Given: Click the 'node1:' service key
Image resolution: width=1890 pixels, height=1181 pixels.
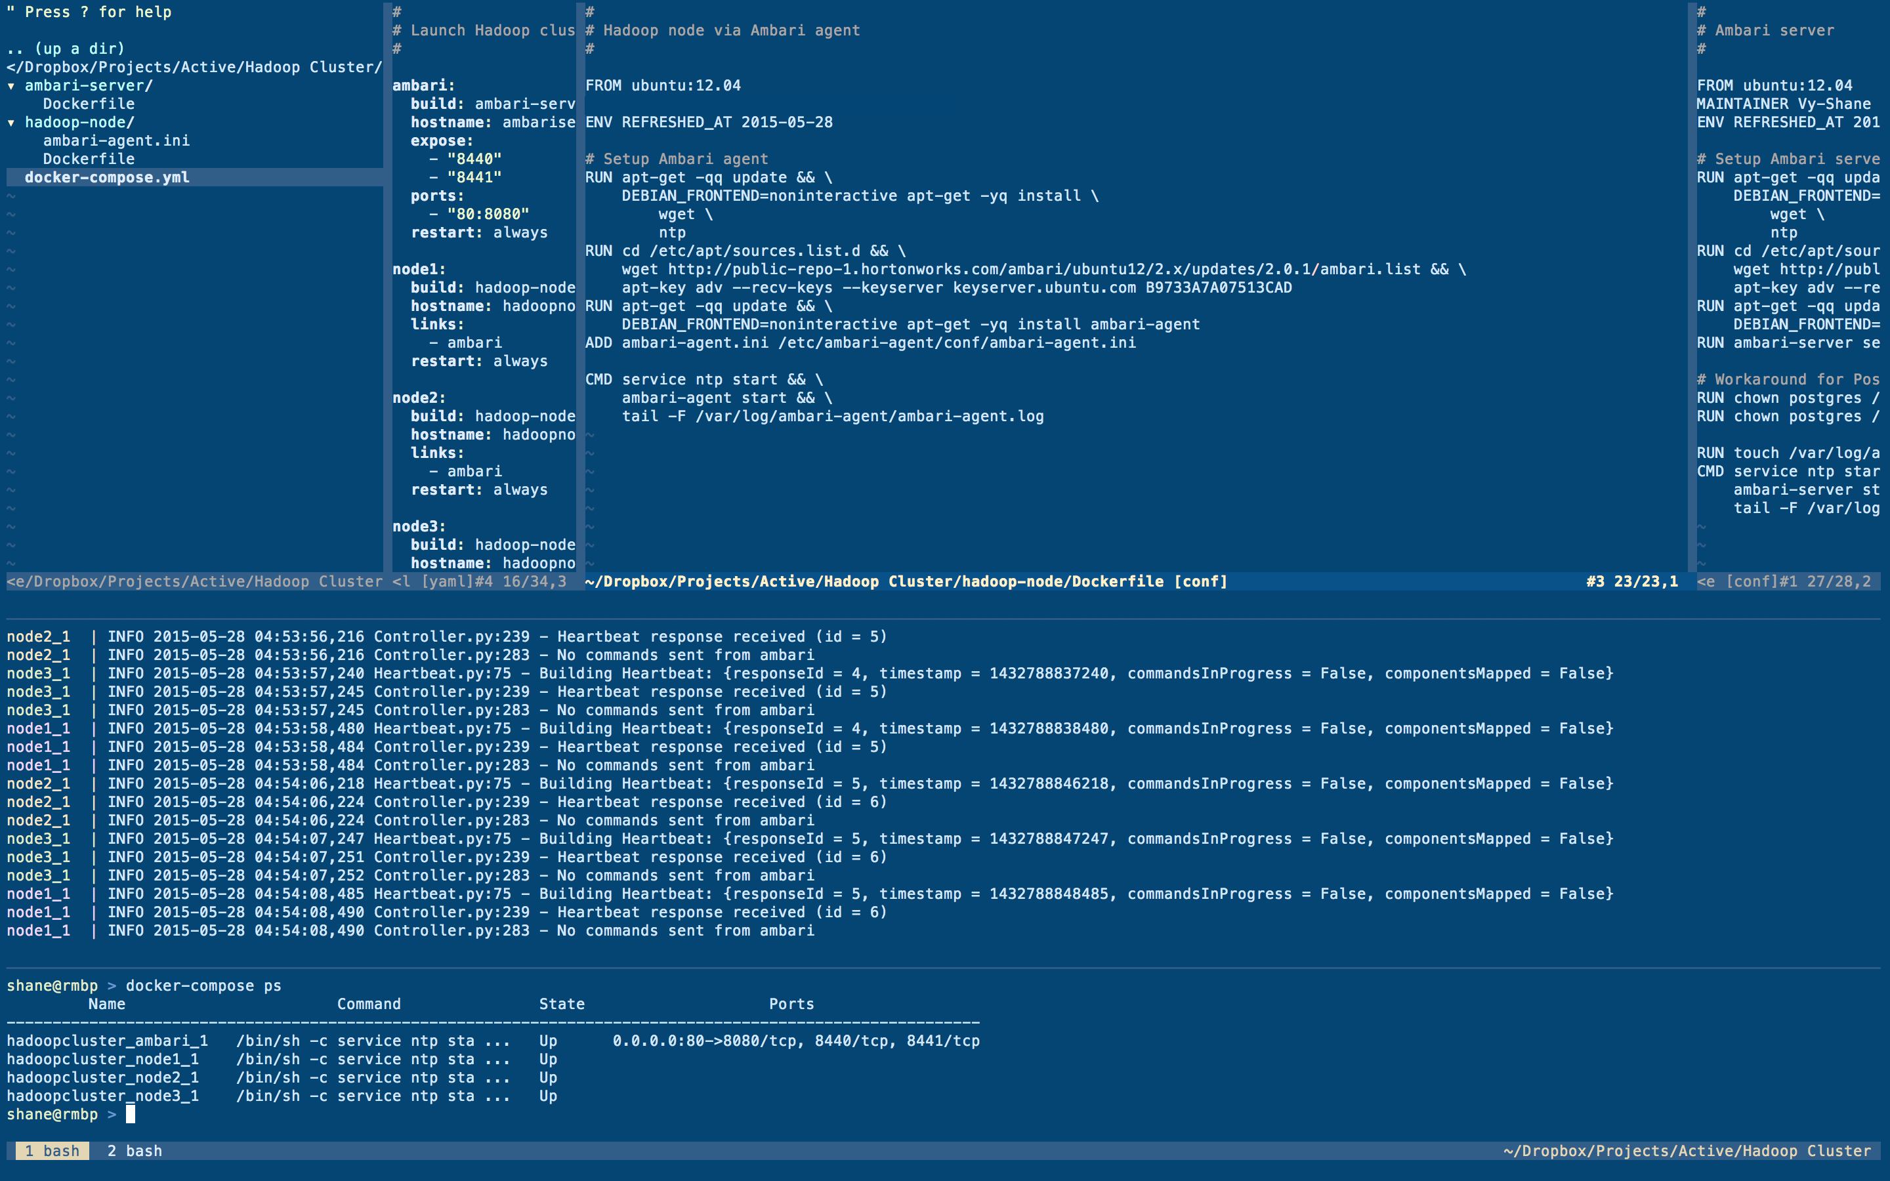Looking at the screenshot, I should tap(419, 270).
